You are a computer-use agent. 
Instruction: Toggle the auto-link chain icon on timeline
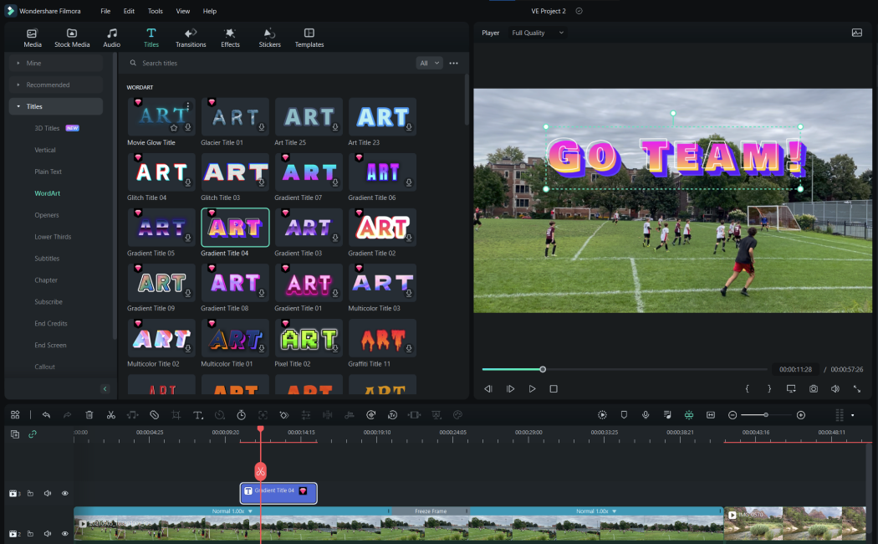(x=33, y=434)
